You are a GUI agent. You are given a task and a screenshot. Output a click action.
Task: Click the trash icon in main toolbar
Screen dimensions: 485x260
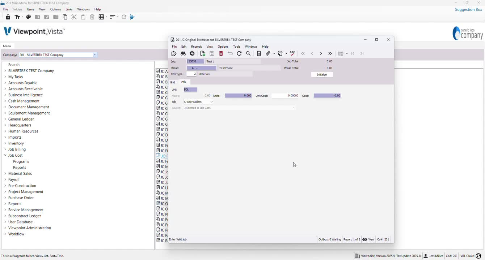tap(92, 17)
